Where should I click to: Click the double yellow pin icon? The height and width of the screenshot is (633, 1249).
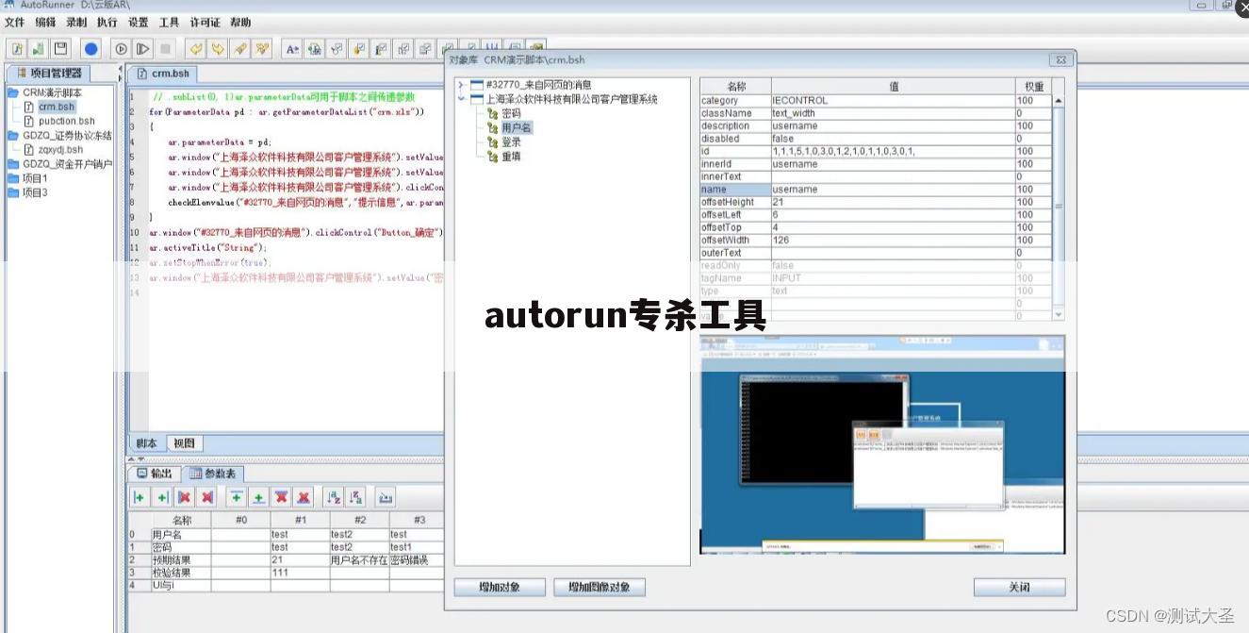click(x=262, y=48)
